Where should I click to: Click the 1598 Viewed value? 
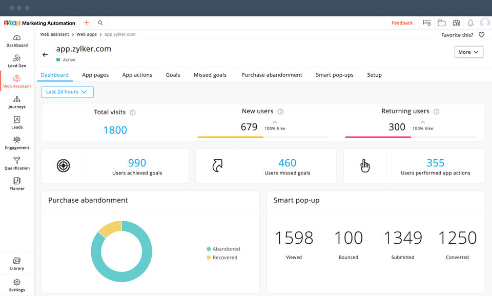(x=294, y=238)
